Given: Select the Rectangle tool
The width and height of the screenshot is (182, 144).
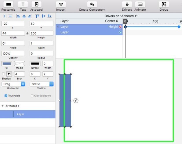Looking at the screenshot, I should pyautogui.click(x=8, y=4).
